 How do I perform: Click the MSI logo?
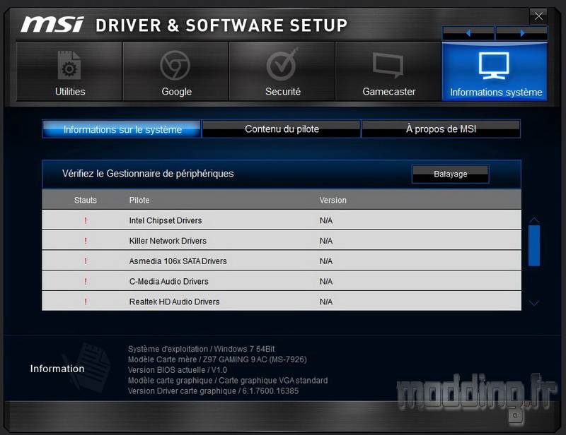tap(52, 25)
